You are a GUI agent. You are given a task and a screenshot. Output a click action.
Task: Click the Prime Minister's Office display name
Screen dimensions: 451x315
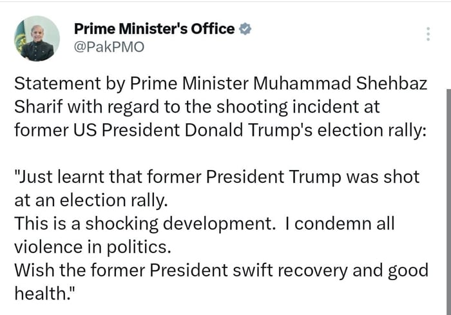point(154,28)
